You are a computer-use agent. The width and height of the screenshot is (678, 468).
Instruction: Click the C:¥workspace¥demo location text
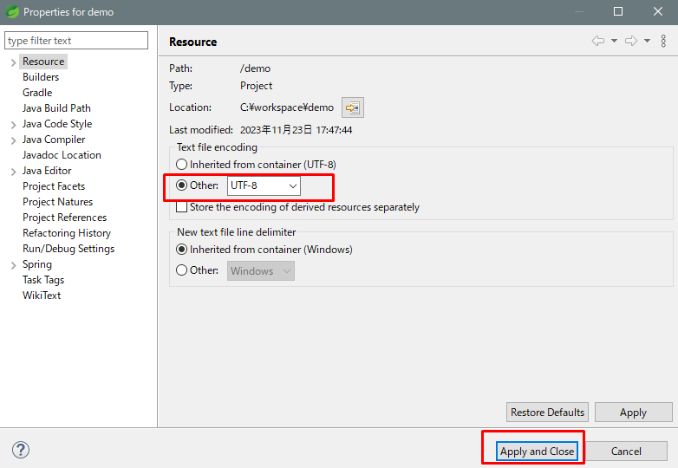click(x=287, y=107)
